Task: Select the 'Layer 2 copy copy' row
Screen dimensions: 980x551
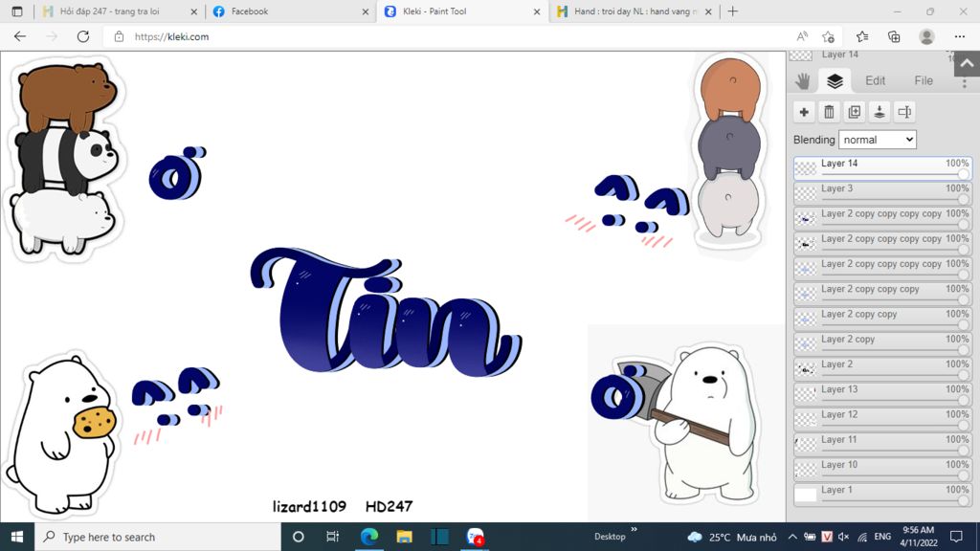Action: 882,319
